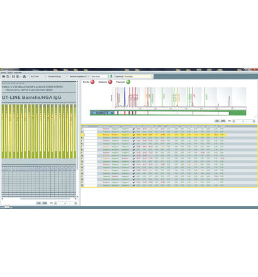Toggle the checkmark in results row 5
This screenshot has width=258, height=277.
(x=133, y=140)
